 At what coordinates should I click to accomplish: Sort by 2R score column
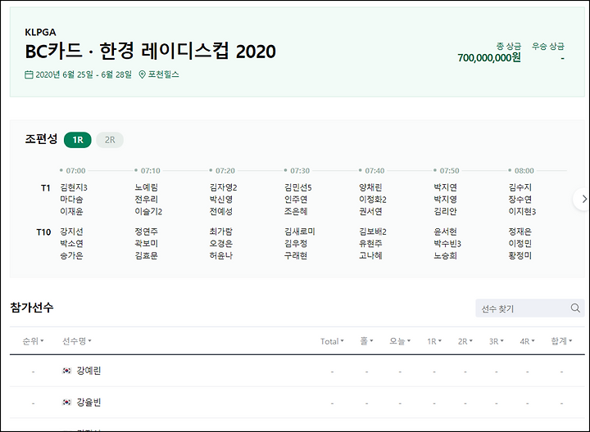pyautogui.click(x=465, y=341)
